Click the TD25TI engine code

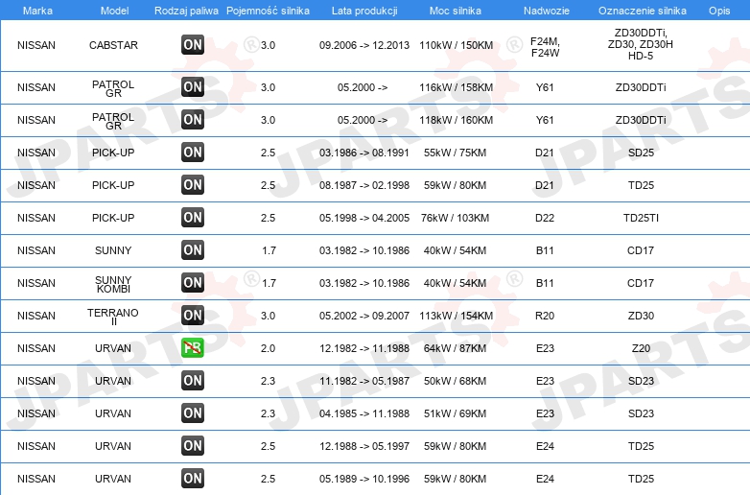(x=641, y=218)
